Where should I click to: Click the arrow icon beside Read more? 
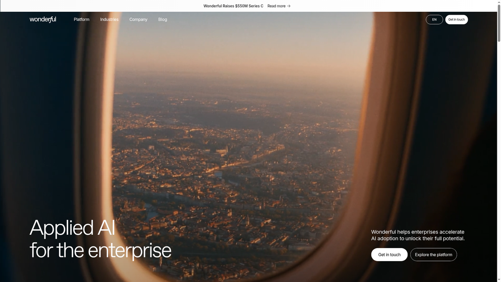coord(289,6)
